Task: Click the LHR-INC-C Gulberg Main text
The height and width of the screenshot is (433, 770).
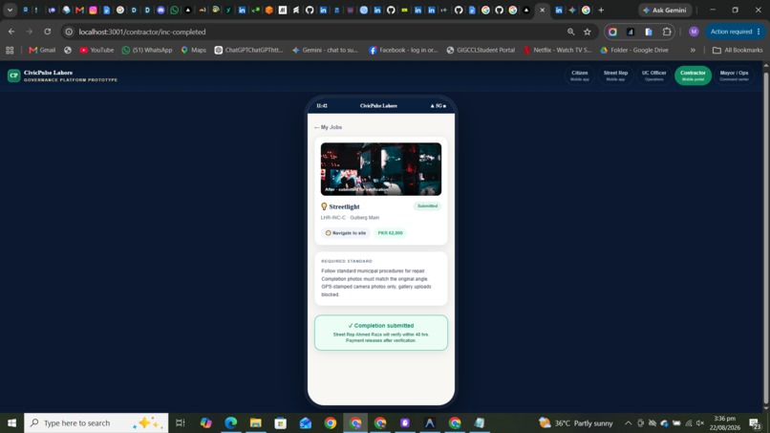Action: 350,217
